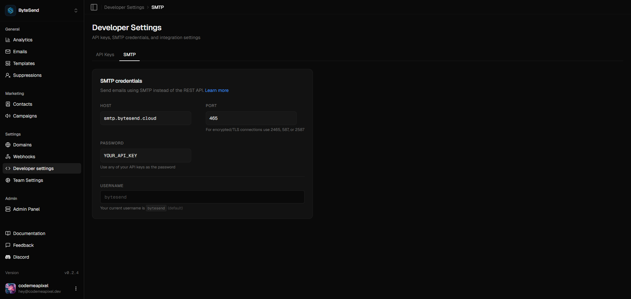
Task: Open Contacts page
Action: (42, 104)
